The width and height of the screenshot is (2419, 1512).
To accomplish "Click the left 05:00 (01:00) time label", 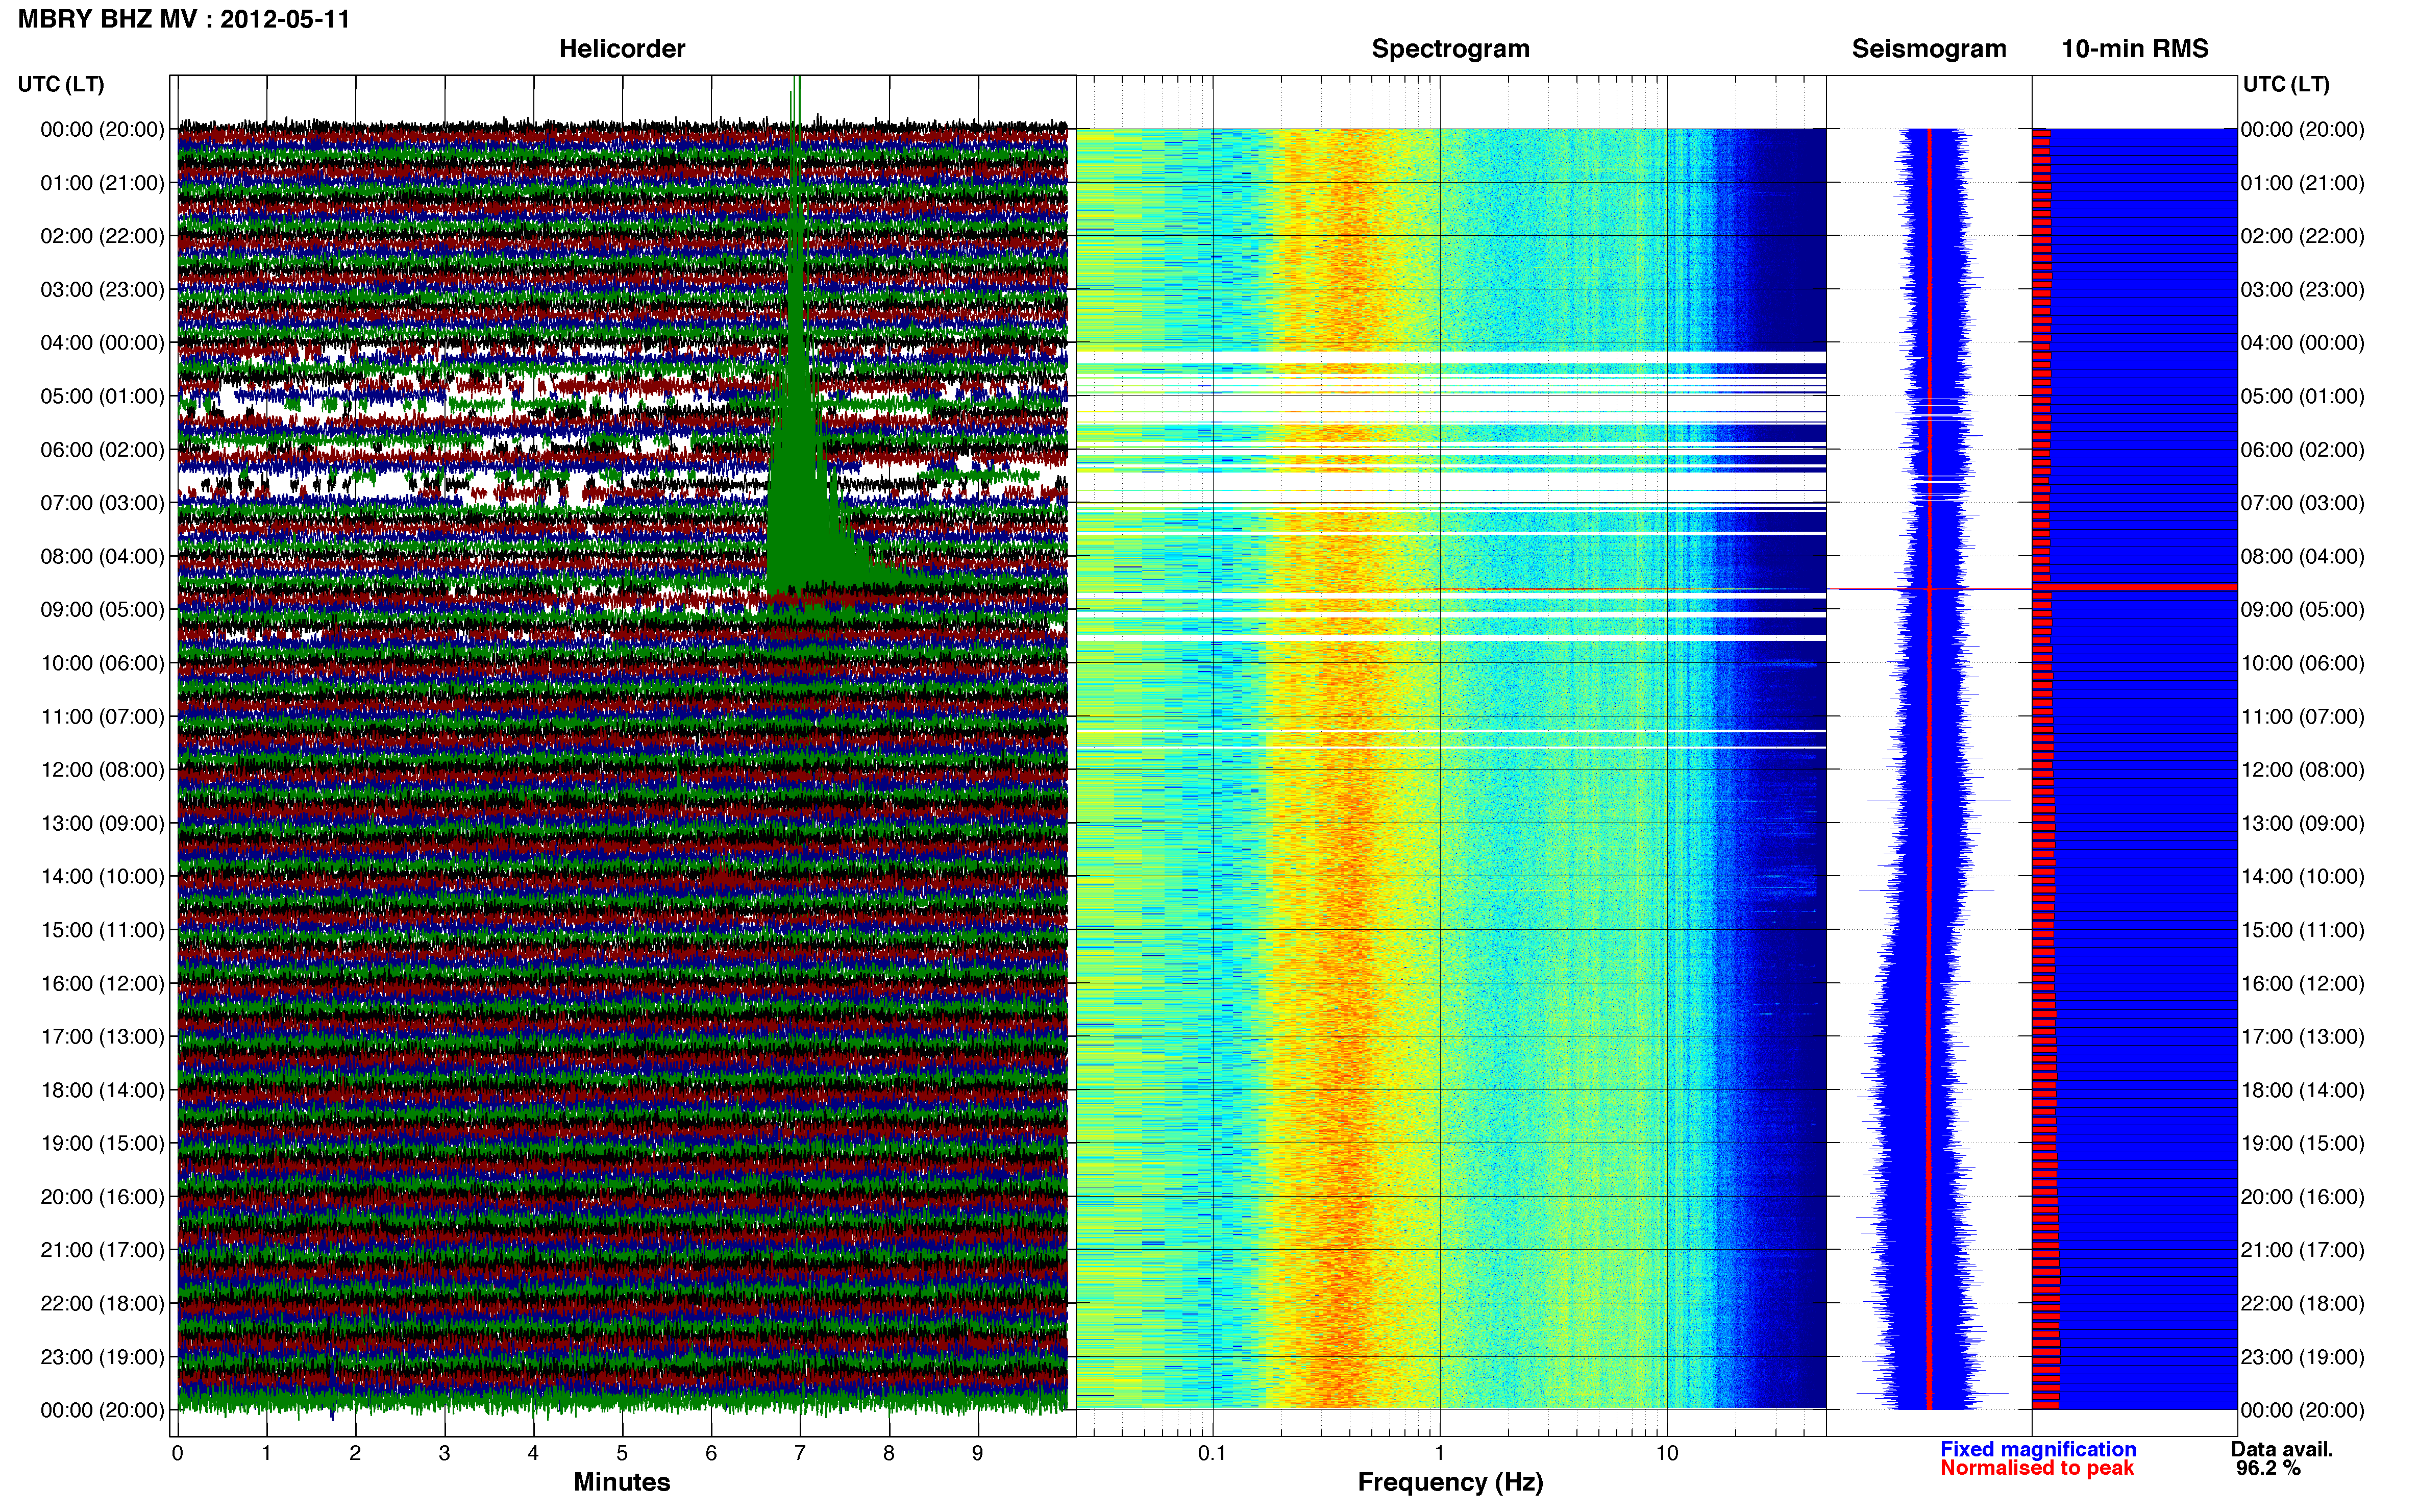I will click(102, 396).
